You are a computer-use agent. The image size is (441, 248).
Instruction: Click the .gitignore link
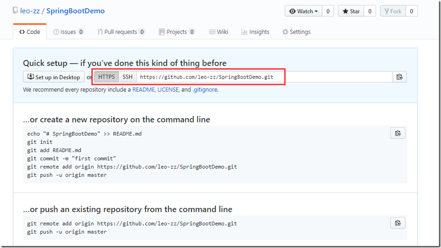click(x=205, y=90)
